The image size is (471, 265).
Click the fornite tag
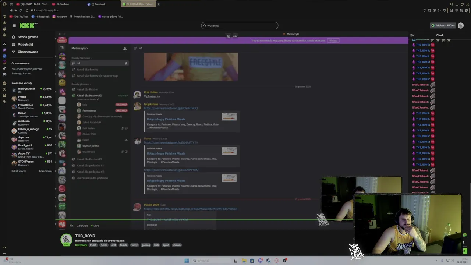(x=123, y=245)
